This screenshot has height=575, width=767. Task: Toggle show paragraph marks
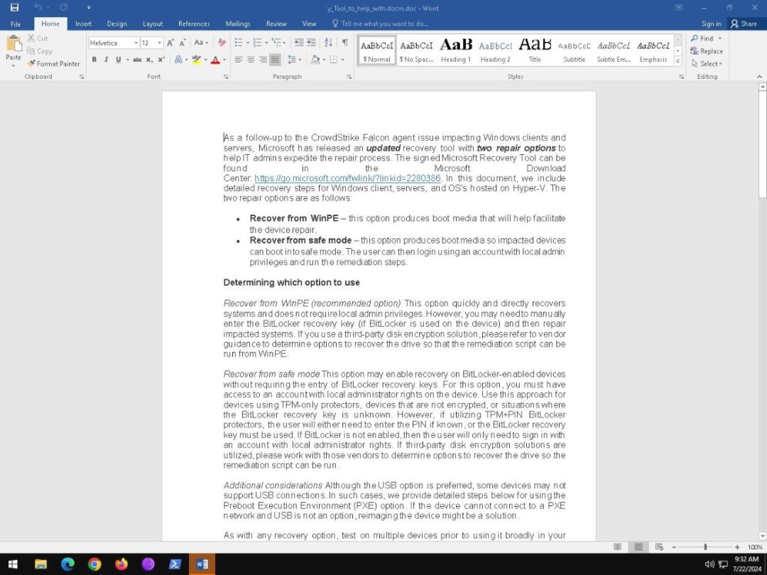(x=345, y=43)
